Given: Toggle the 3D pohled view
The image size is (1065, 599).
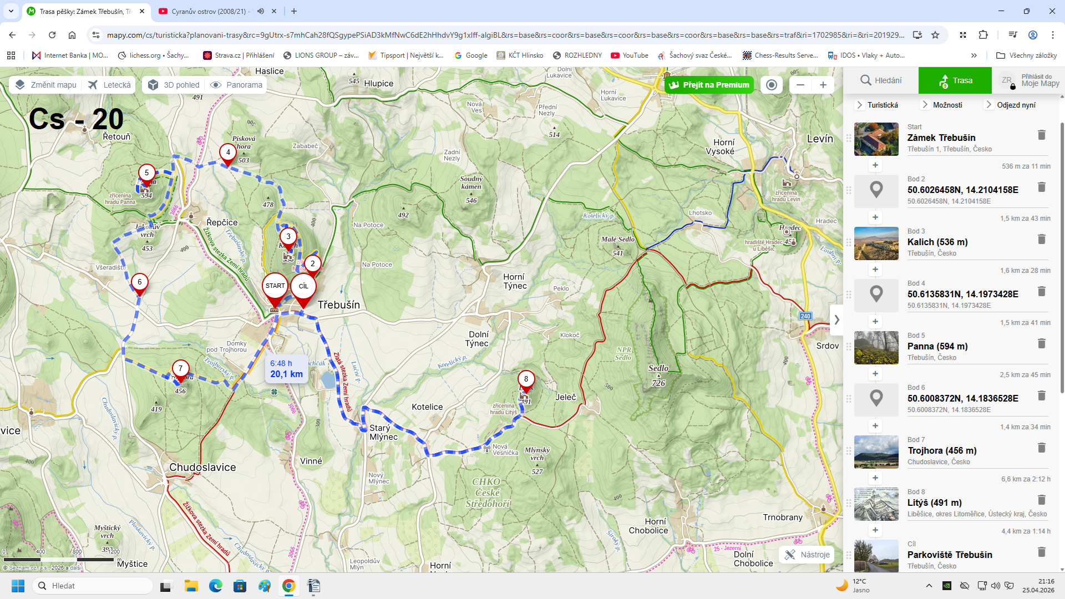Looking at the screenshot, I should pos(174,85).
